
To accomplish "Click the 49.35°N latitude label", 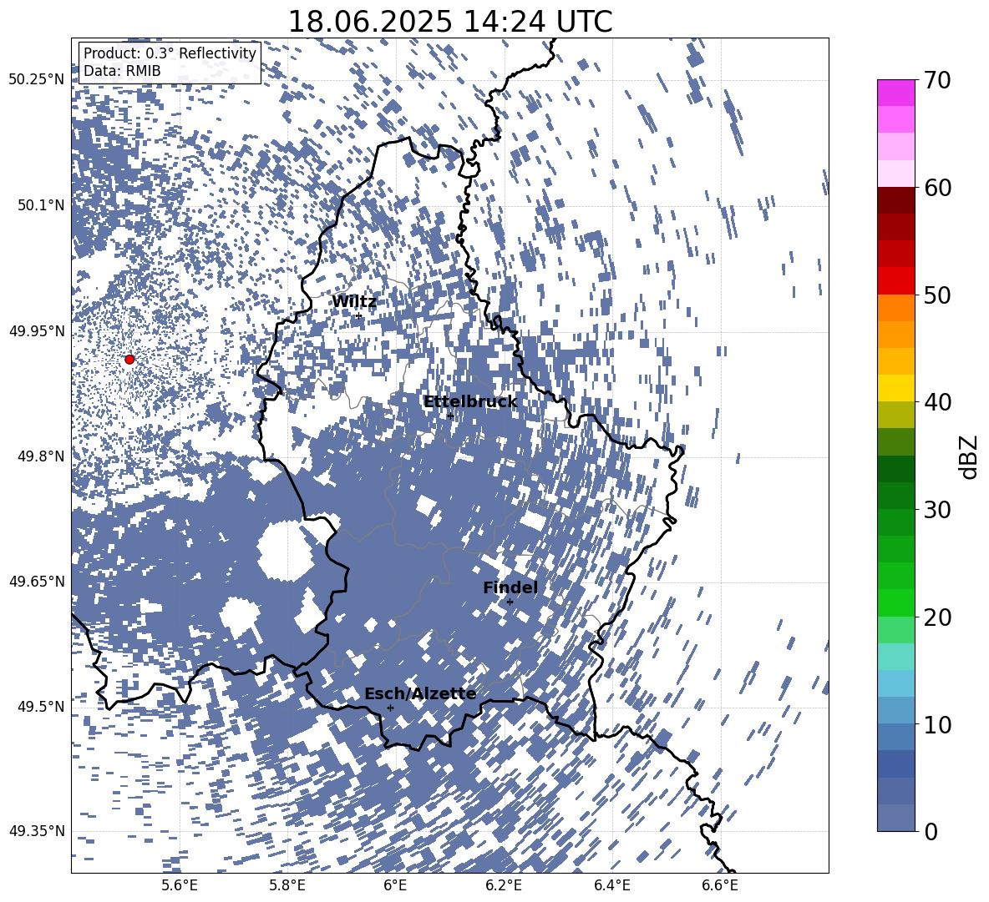I will pyautogui.click(x=37, y=831).
